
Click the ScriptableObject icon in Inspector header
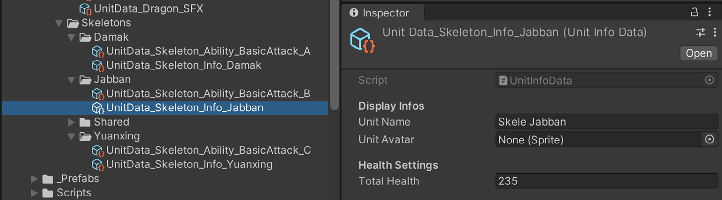(x=362, y=40)
